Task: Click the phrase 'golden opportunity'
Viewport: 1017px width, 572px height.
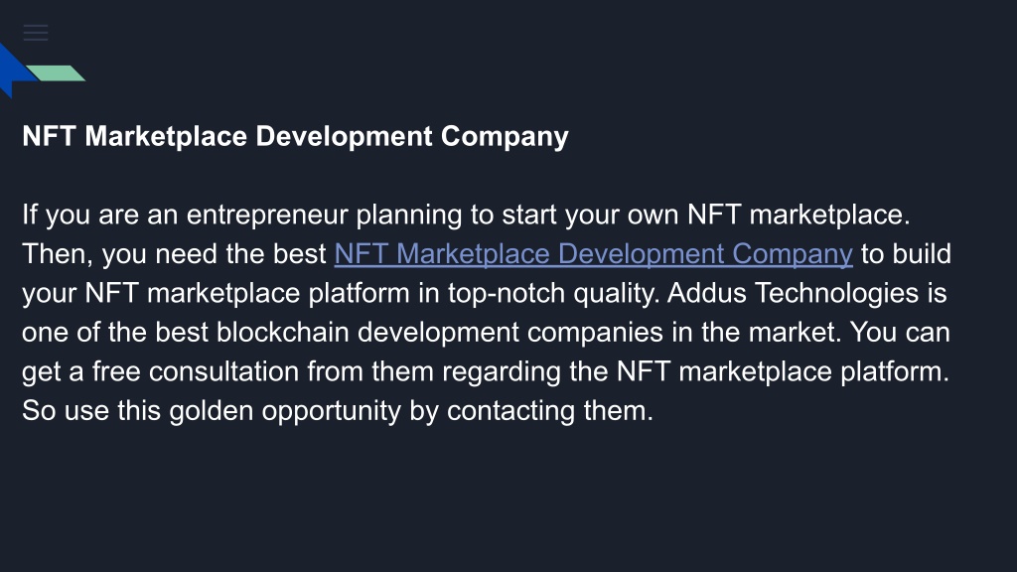Action: (x=285, y=411)
